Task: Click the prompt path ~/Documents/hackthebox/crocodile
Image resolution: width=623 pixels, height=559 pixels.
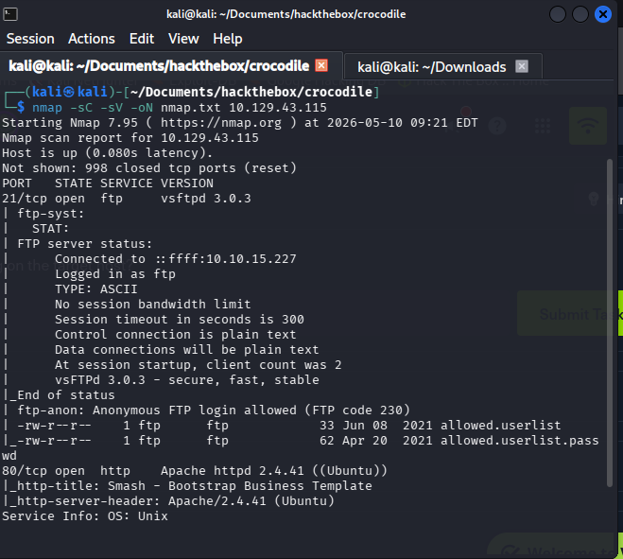Action: [251, 92]
